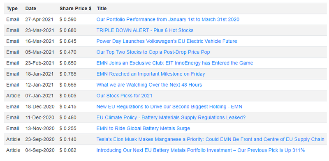Open 'Our Portfolio Performance from January 1st' link
The width and height of the screenshot is (329, 161).
coord(168,19)
